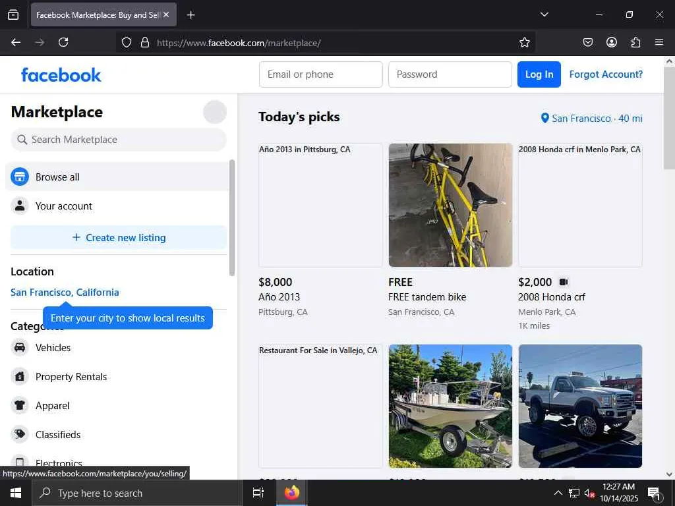This screenshot has height=506, width=675.
Task: Click the Menlo Park, CA location text
Action: (546, 312)
